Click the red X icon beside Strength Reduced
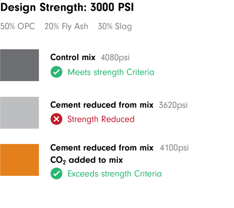This screenshot has height=208, width=234. (x=56, y=119)
